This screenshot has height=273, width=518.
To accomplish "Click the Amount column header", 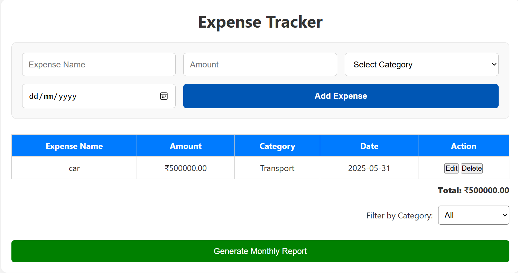I will tap(186, 146).
